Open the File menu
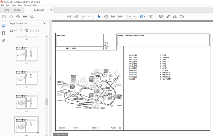Image resolution: width=213 pixels, height=136 pixels. (x=2, y=5)
